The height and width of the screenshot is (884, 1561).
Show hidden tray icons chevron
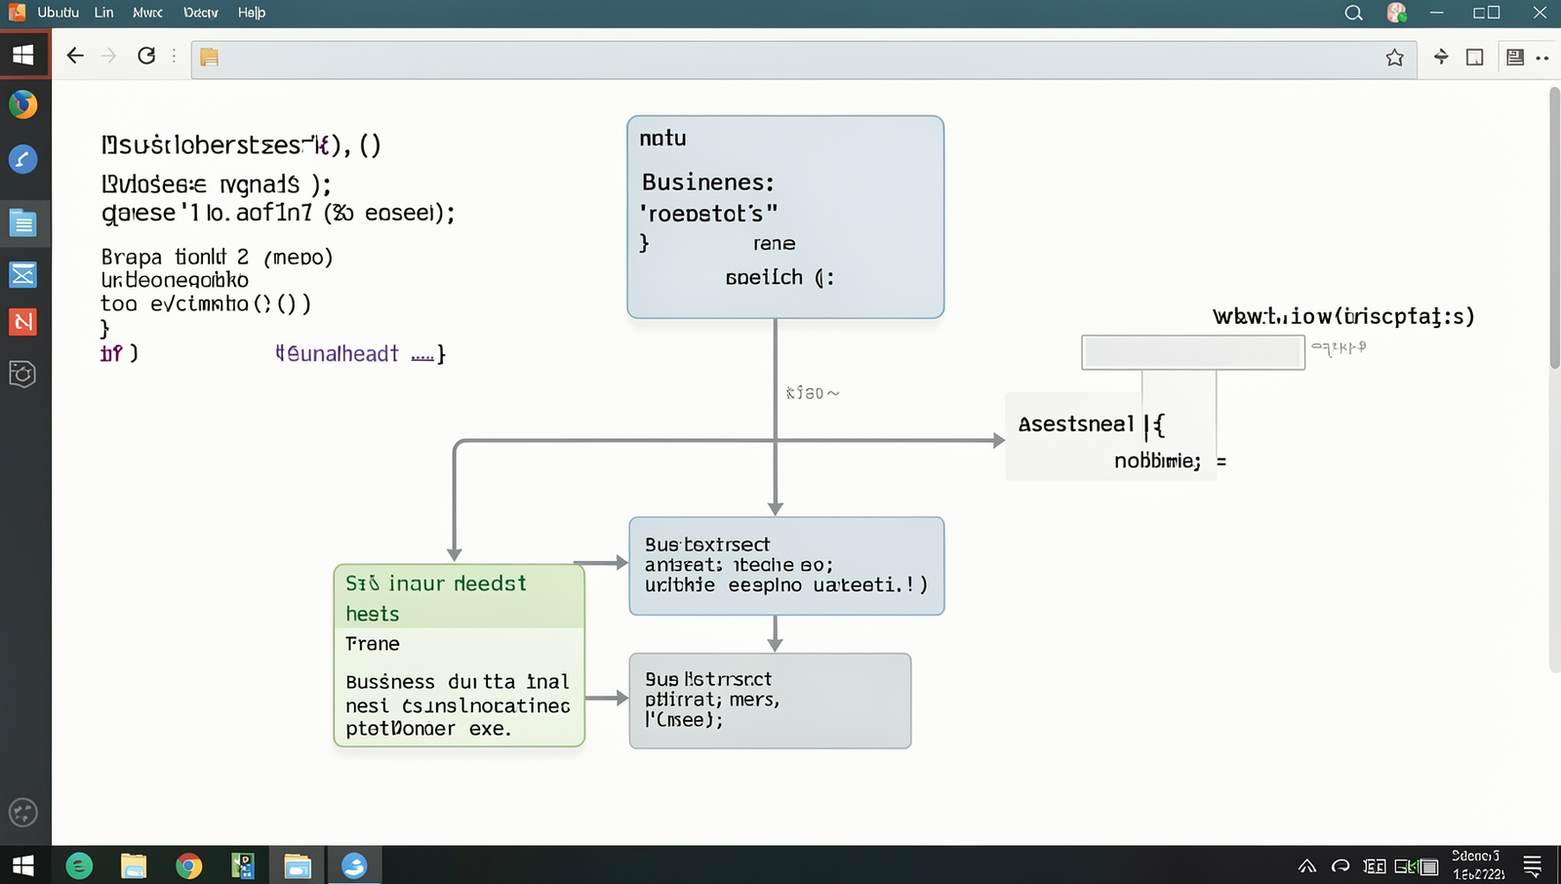coord(1307,866)
